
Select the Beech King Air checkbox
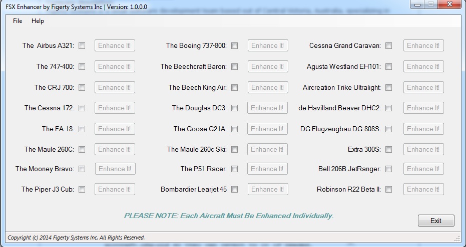tap(234, 88)
